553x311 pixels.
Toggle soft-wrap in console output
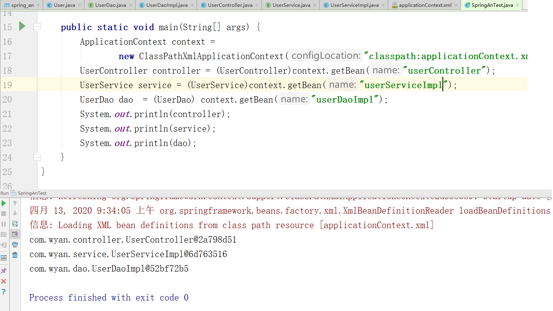click(x=15, y=224)
